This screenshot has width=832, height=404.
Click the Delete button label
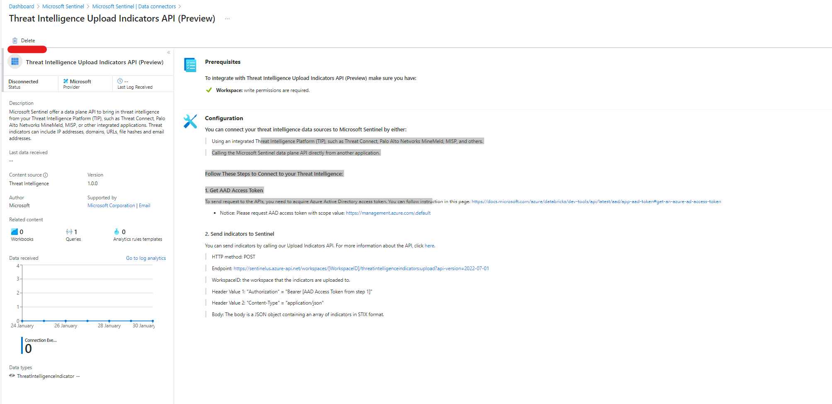pyautogui.click(x=28, y=41)
